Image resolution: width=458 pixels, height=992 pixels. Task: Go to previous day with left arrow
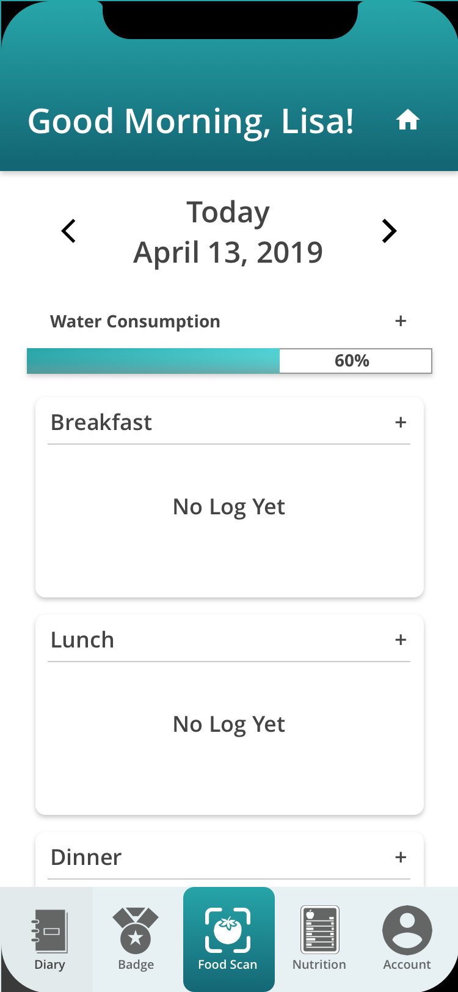point(69,231)
